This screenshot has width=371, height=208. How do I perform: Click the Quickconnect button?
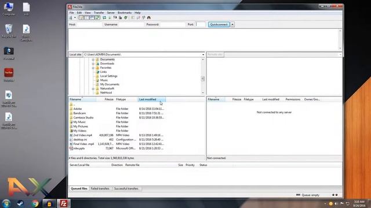tap(219, 24)
